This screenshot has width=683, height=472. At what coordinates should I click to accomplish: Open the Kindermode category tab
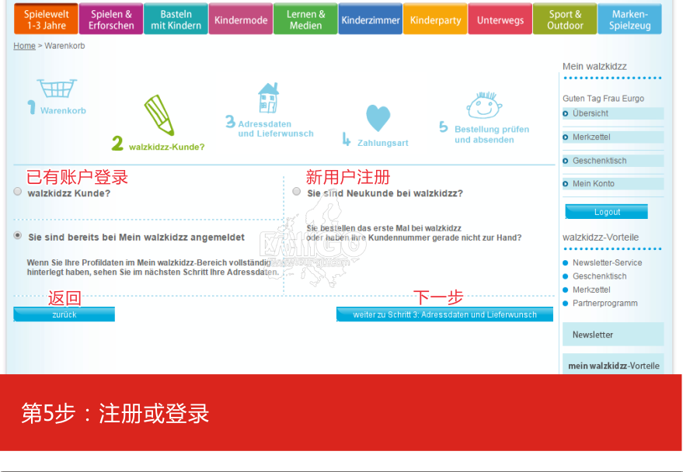[x=240, y=19]
